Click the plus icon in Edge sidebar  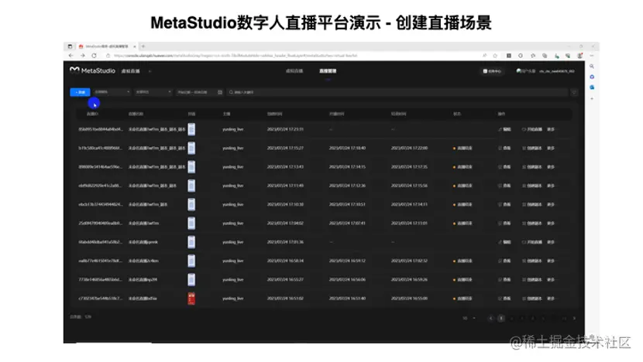pyautogui.click(x=592, y=99)
